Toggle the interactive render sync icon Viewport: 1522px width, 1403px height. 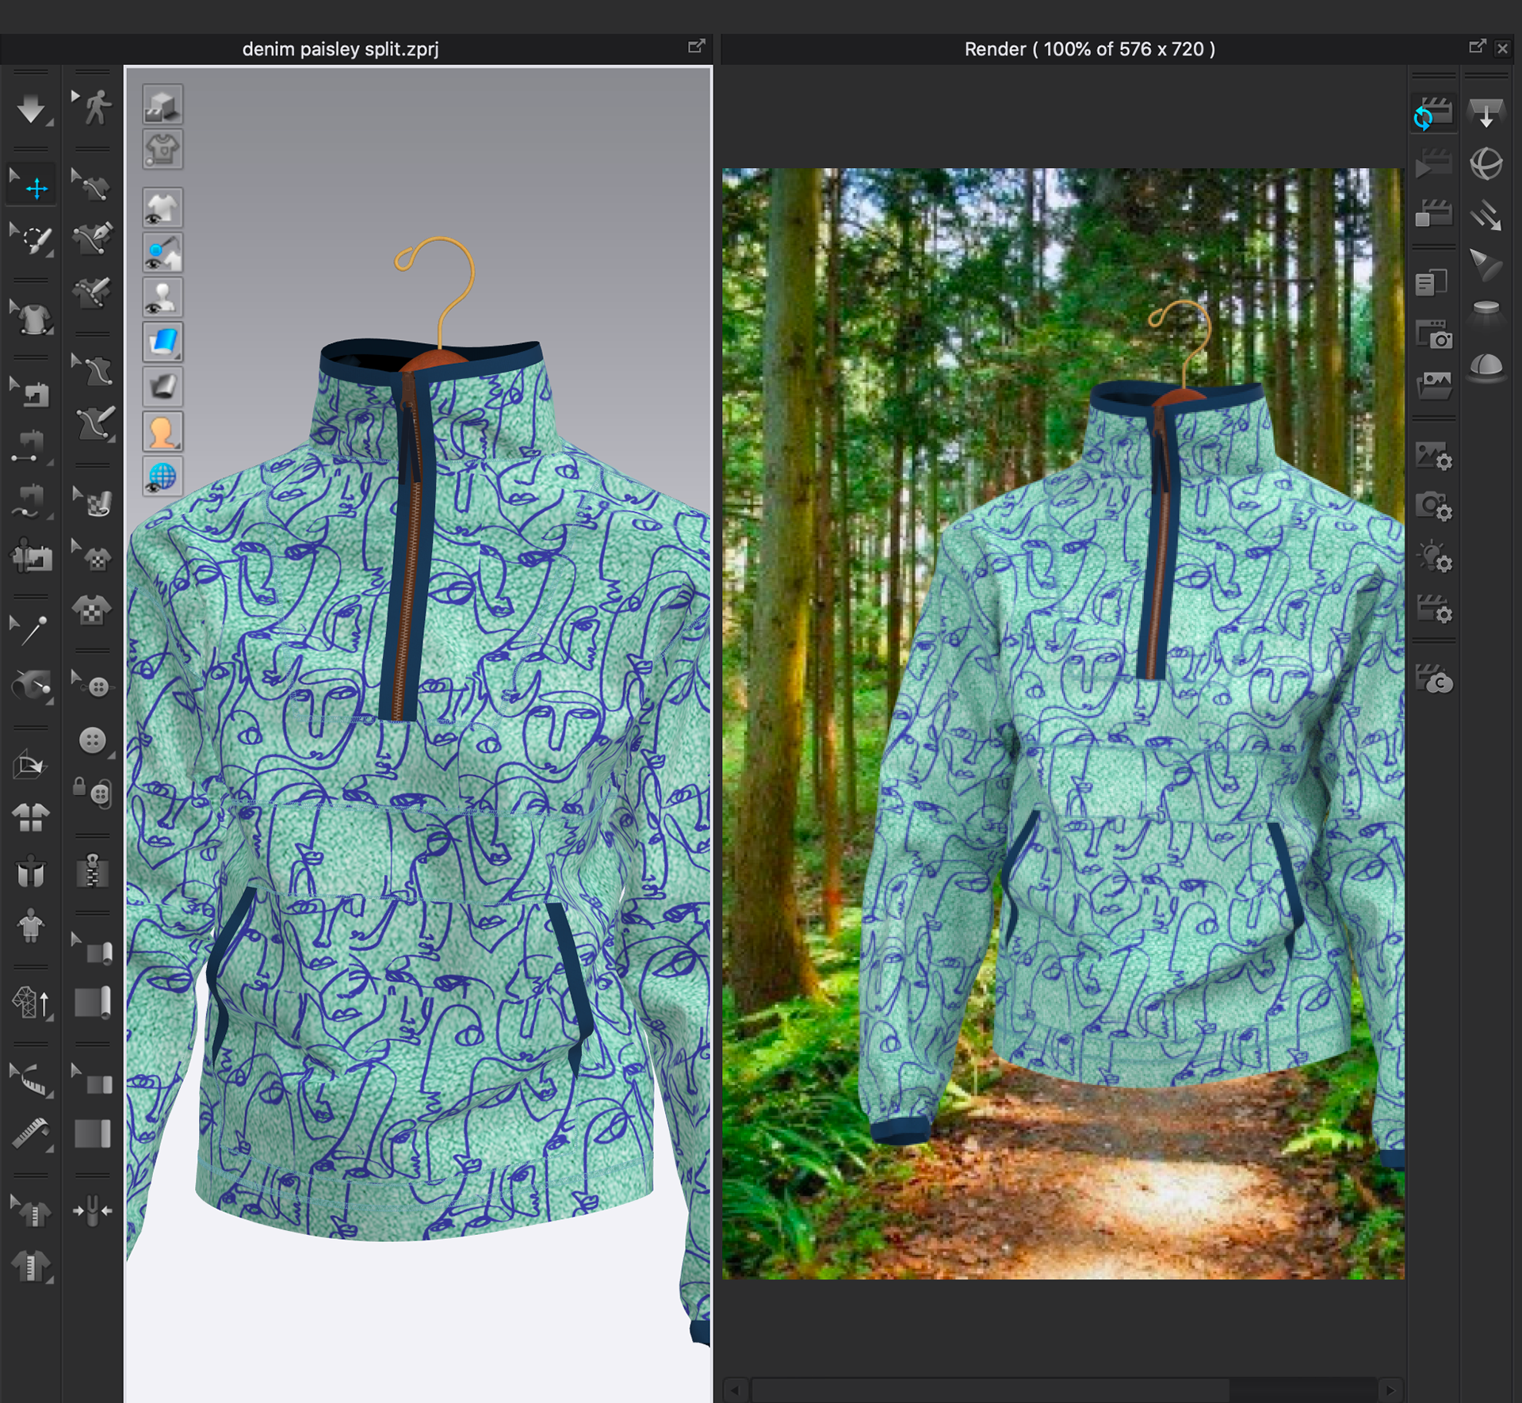point(1433,113)
